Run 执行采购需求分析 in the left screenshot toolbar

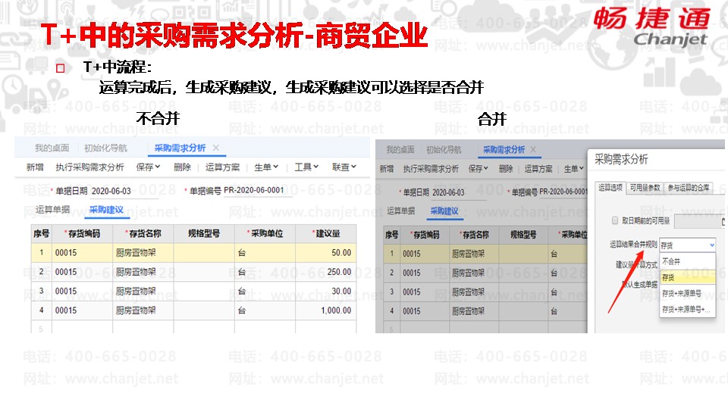click(x=89, y=167)
